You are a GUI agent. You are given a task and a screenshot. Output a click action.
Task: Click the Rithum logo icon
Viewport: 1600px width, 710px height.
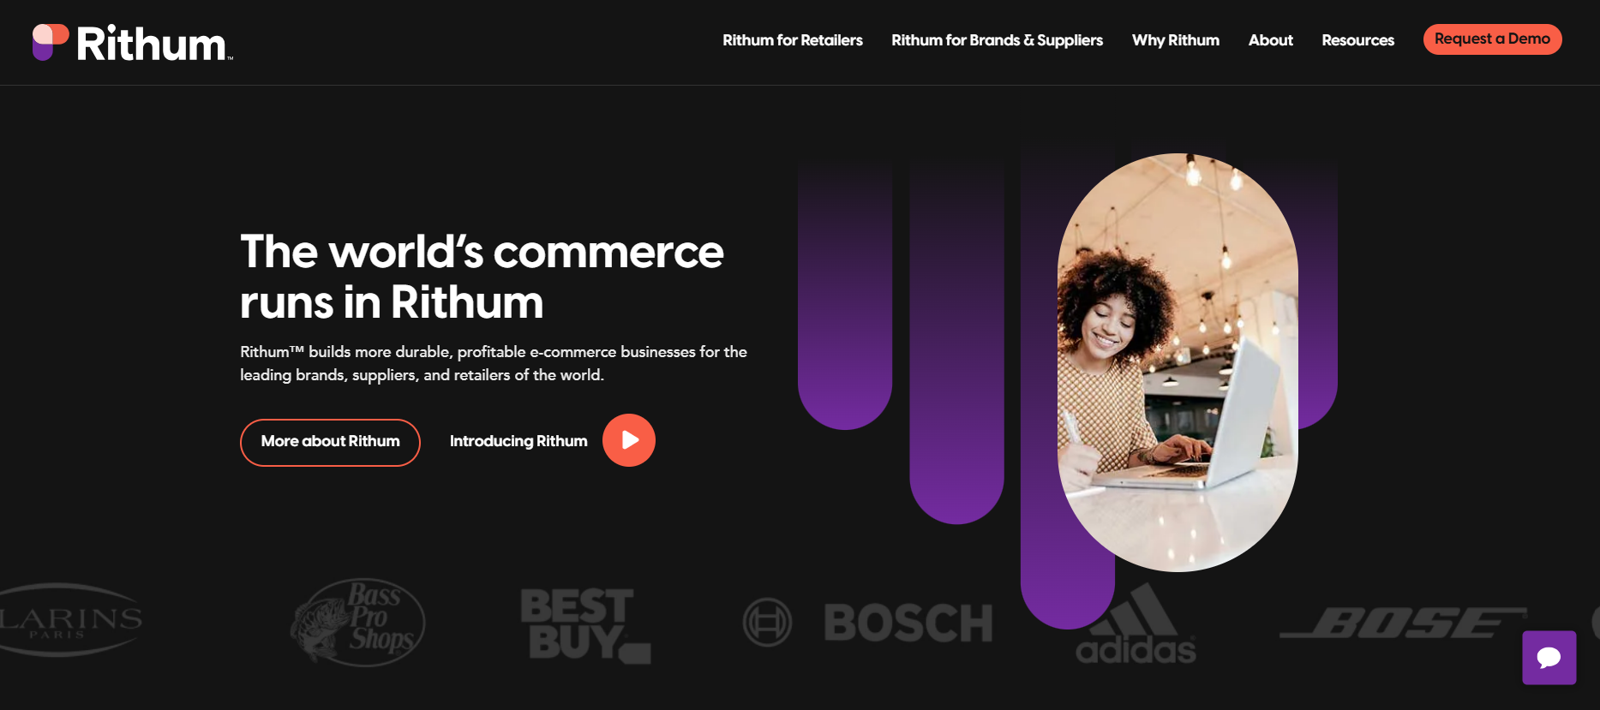coord(51,42)
